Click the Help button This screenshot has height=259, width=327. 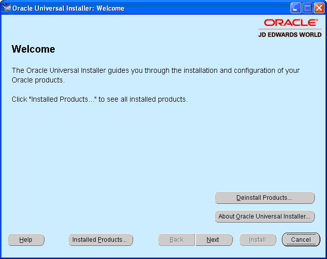click(x=26, y=239)
